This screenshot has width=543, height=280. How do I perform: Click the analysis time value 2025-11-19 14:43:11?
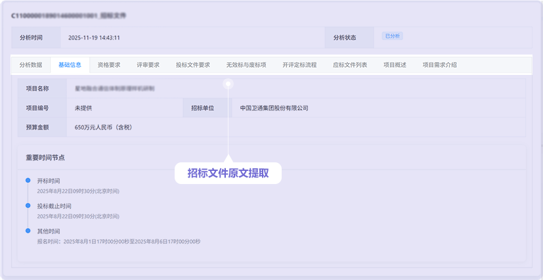tap(94, 37)
